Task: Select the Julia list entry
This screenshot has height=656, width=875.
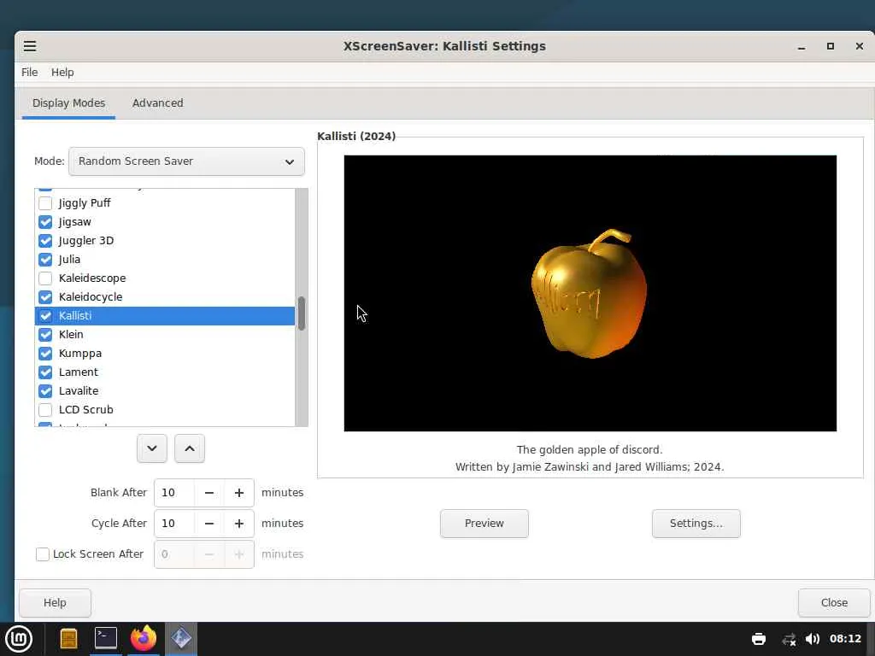Action: tap(165, 260)
